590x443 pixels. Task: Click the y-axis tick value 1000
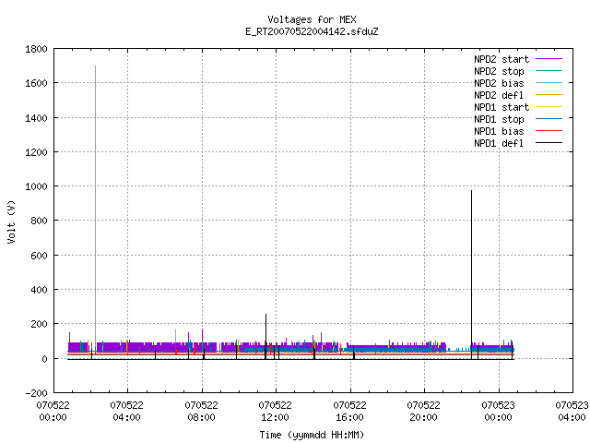(36, 186)
